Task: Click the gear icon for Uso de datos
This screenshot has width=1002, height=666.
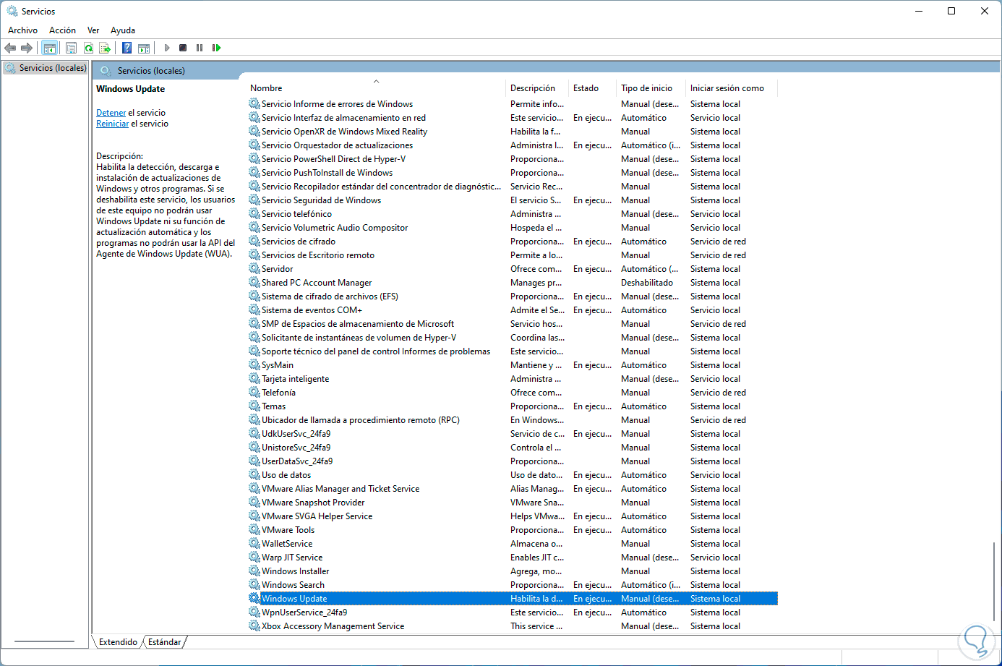Action: tap(254, 475)
